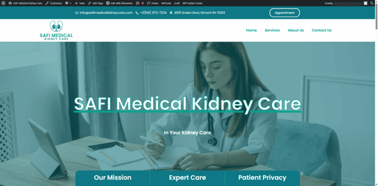The width and height of the screenshot is (378, 186).
Task: Select the Expert Care tab
Action: [x=188, y=178]
